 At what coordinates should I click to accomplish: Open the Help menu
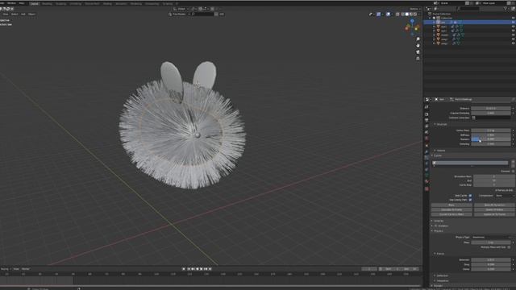22,3
